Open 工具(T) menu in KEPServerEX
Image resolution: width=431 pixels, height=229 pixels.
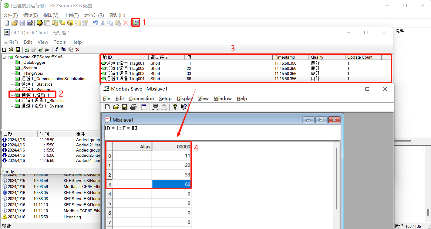click(71, 15)
